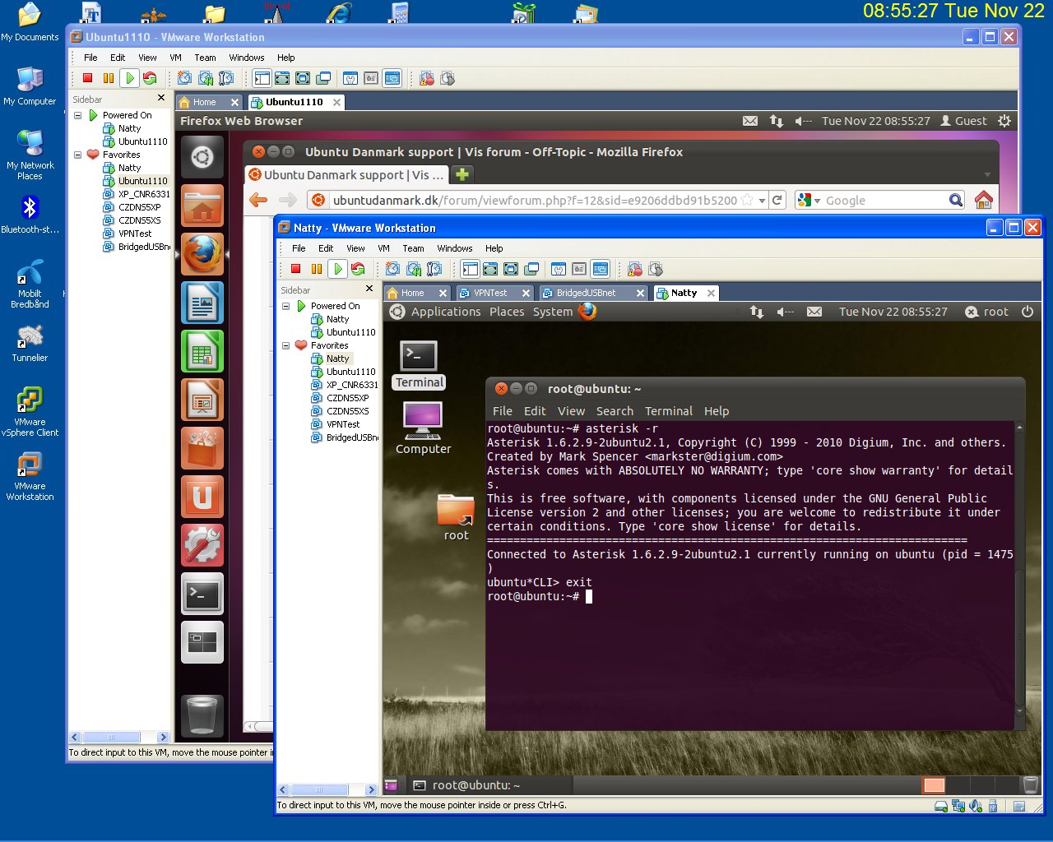The image size is (1053, 842).
Task: Select XP_CNR6331 in Natty sidebar favorites
Action: point(352,385)
